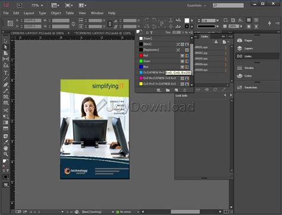Select the Selection tool arrow
282x215 pixels.
[x=5, y=41]
